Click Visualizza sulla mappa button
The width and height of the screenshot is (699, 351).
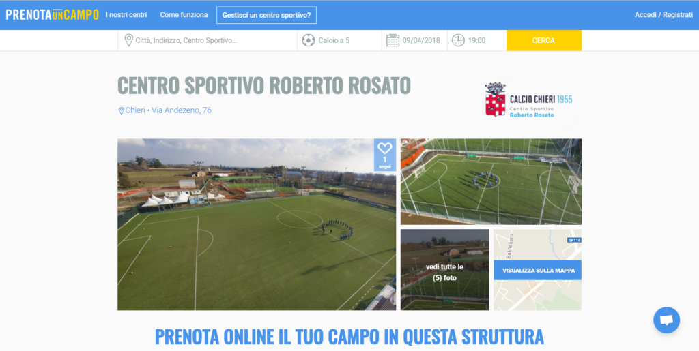click(537, 270)
